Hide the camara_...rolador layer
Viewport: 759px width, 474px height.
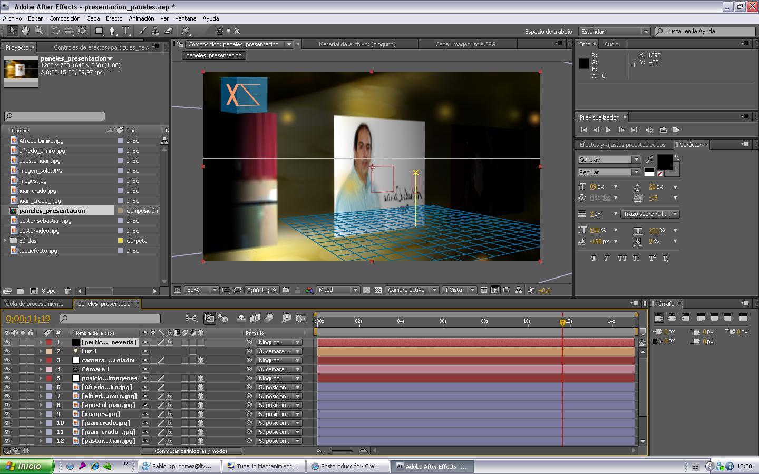pyautogui.click(x=7, y=360)
